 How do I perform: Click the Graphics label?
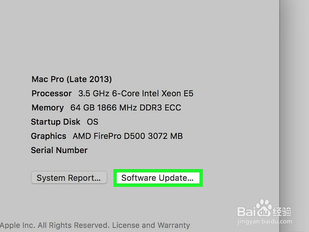(x=48, y=136)
